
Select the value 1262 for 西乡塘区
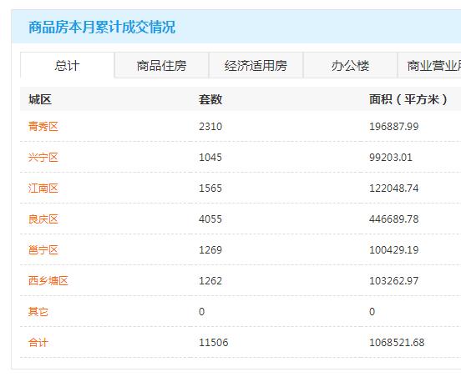click(210, 281)
